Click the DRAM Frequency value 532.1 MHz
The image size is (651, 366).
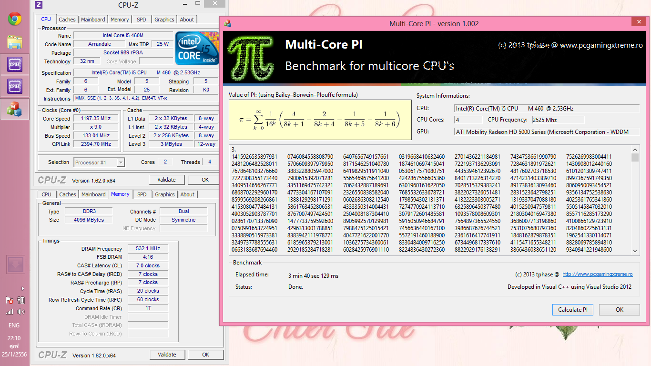pos(148,248)
